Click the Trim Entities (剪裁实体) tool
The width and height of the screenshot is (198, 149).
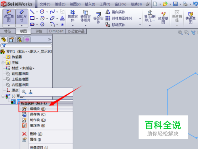[x=72, y=16]
